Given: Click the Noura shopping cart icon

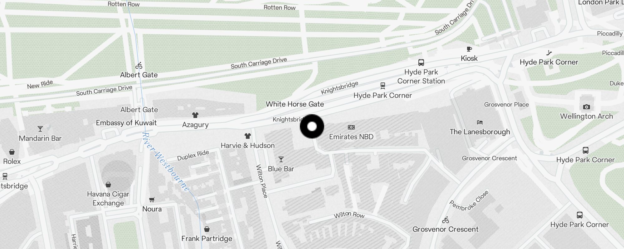Looking at the screenshot, I should click(152, 200).
